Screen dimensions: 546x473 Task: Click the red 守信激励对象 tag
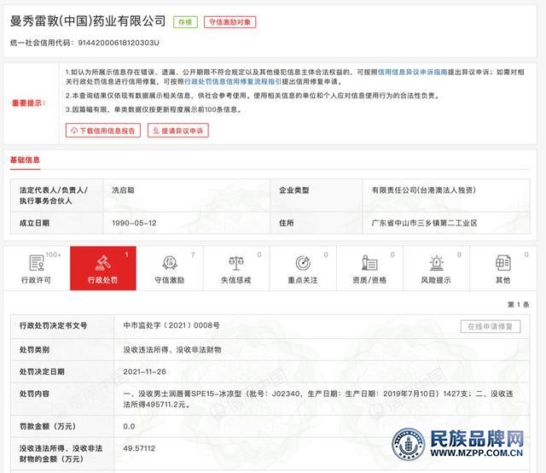click(x=229, y=22)
